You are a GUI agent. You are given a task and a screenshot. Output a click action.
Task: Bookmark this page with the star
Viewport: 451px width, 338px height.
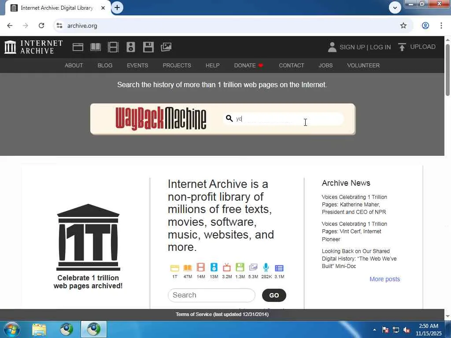tap(403, 26)
